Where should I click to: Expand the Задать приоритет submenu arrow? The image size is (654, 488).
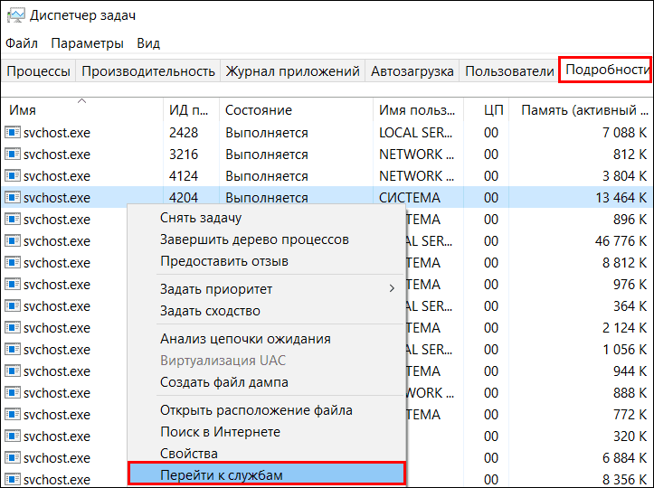click(392, 289)
